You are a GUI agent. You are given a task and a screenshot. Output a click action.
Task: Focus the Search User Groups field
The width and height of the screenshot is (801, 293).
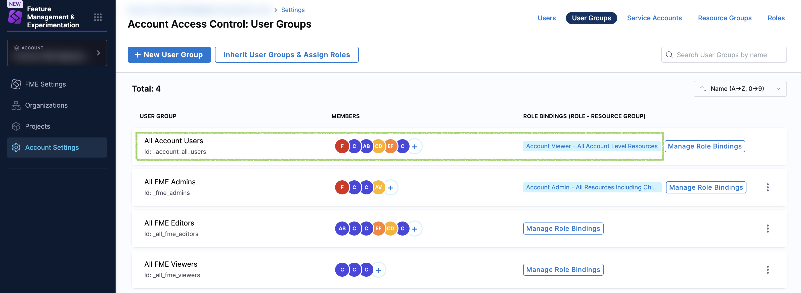click(724, 55)
